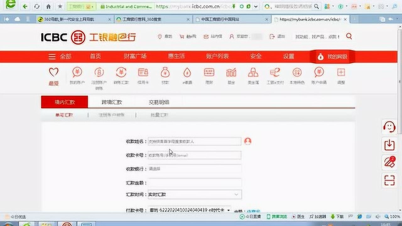Go to 首页 in red navigation bar

point(95,56)
